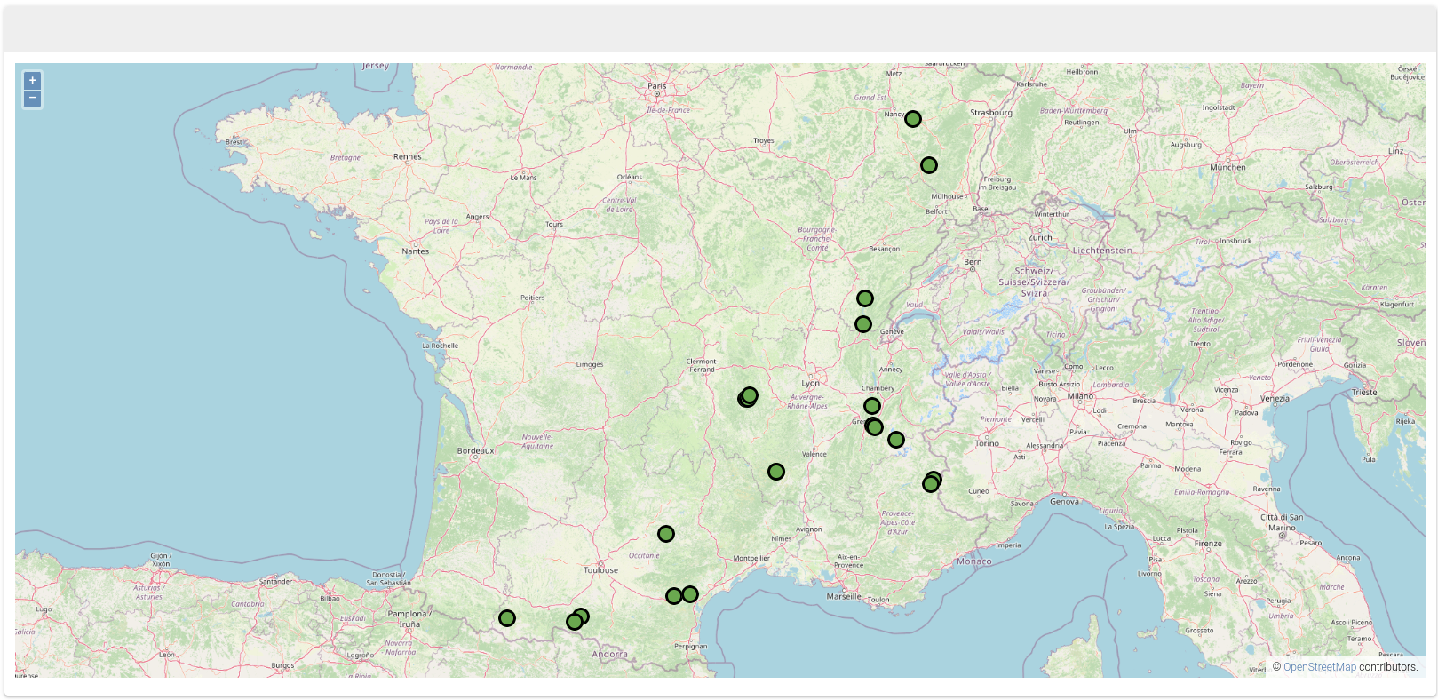This screenshot has height=700, width=1438.
Task: Click the topmost marker southeast of Clermont-Ferrand
Action: tap(751, 394)
